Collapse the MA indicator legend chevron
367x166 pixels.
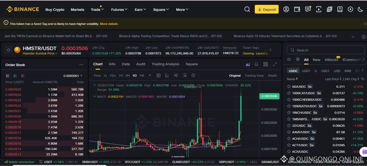click(x=94, y=96)
